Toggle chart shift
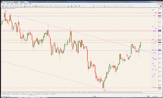The image size is (163, 98). 65,6
